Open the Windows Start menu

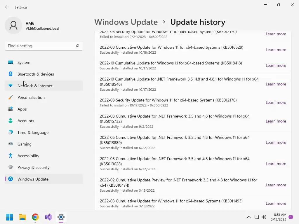[x=9, y=217]
